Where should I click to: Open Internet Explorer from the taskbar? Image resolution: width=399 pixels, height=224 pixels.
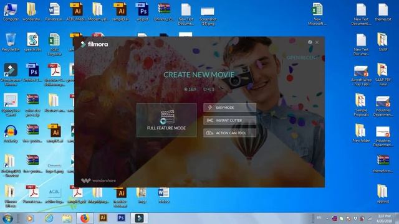[49, 218]
